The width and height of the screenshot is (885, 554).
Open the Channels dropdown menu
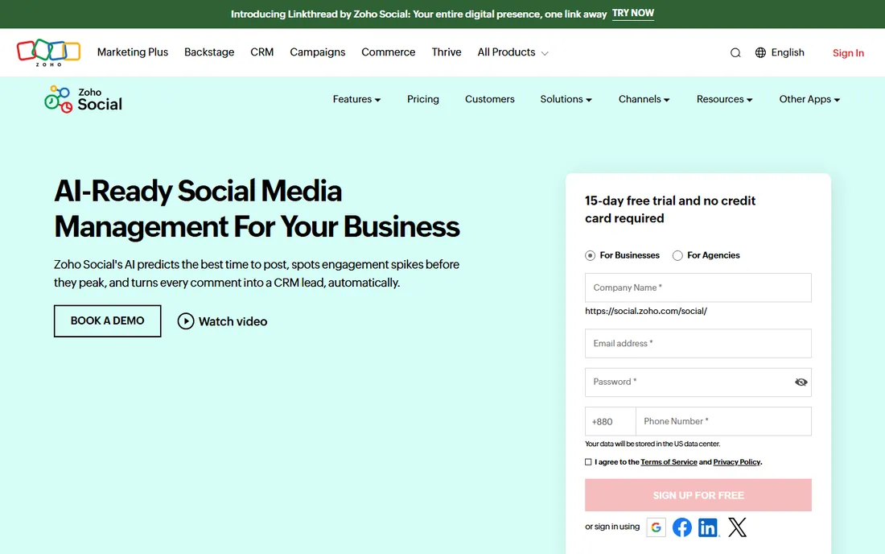(x=644, y=99)
